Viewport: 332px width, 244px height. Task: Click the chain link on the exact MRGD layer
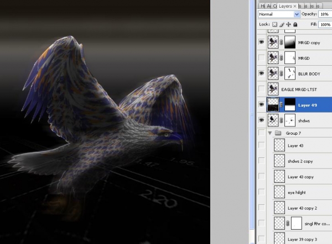[x=281, y=58]
